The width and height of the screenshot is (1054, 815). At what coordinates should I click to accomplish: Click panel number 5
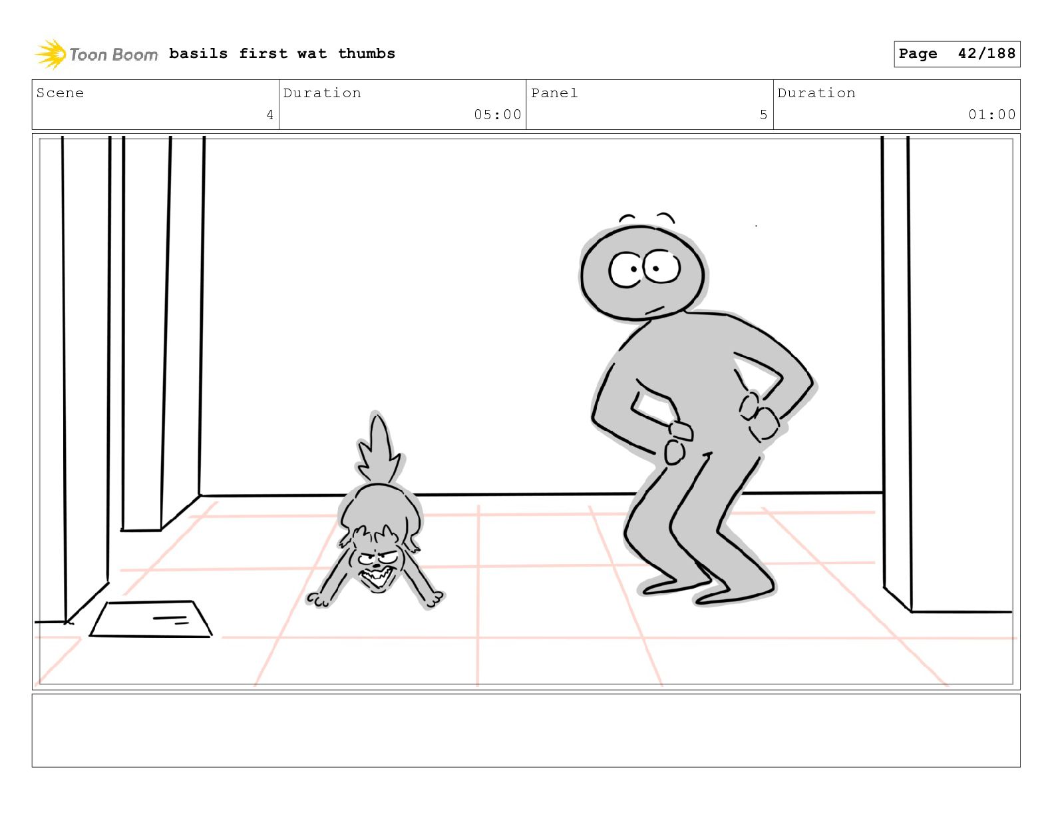[x=764, y=115]
